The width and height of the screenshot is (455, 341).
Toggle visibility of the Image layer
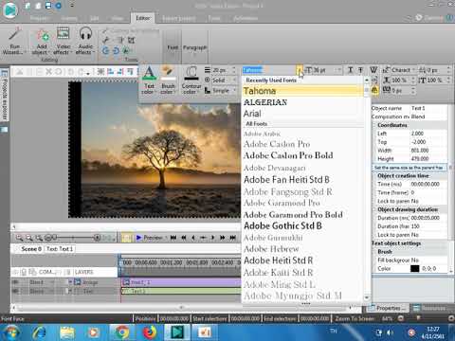[15, 282]
